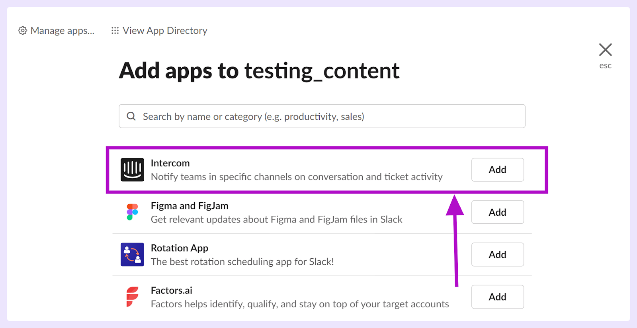Close the Add apps dialog

click(x=605, y=50)
